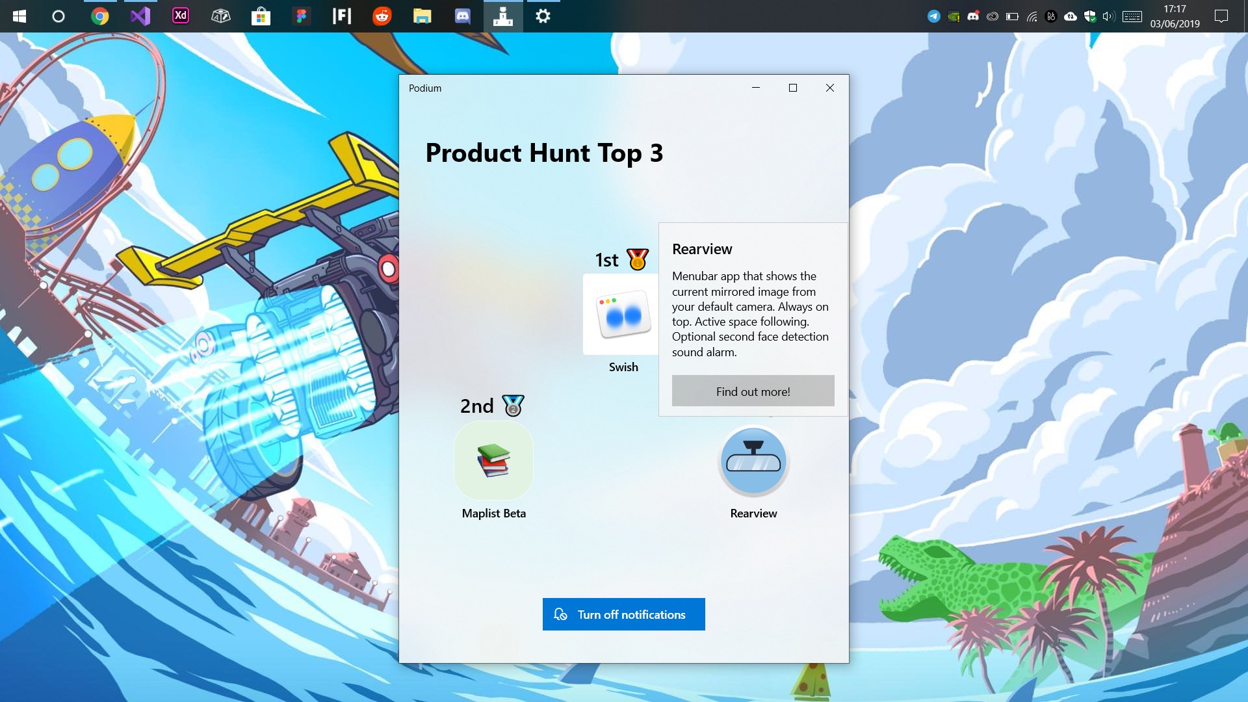
Task: Open the Wi-Fi network flyout
Action: [x=1032, y=17]
